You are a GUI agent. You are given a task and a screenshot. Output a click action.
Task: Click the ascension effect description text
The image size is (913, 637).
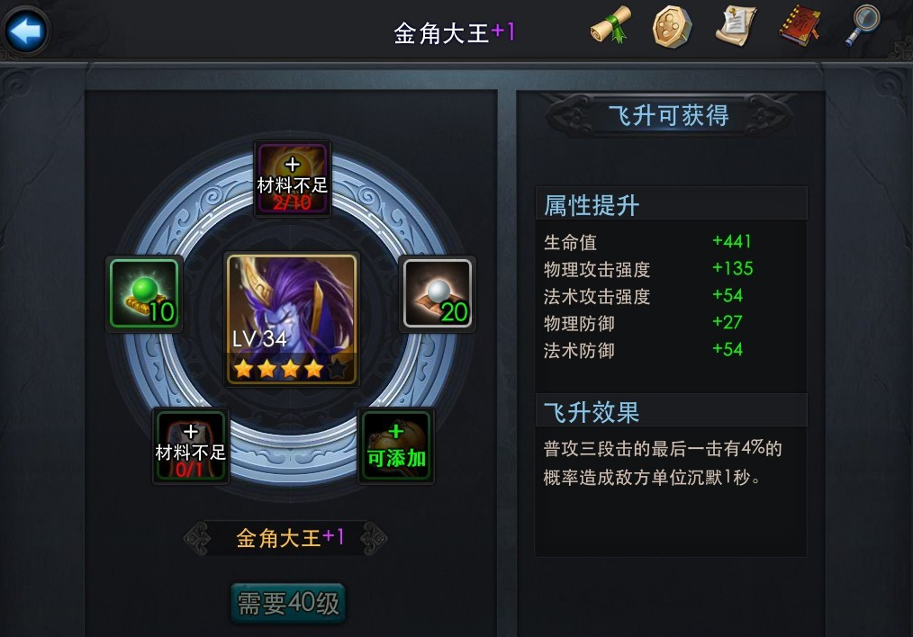(663, 463)
